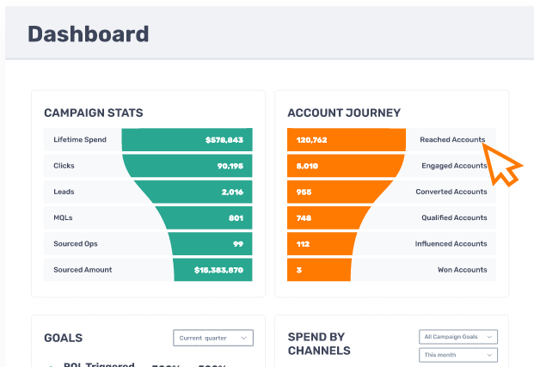Image resolution: width=534 pixels, height=367 pixels.
Task: Click the Campaign Stats heading
Action: pos(94,113)
